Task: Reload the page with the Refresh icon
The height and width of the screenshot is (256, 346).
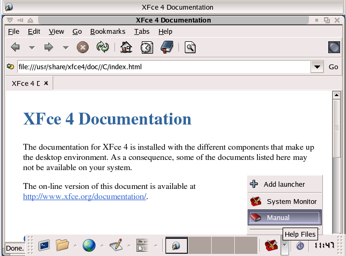Action: click(102, 47)
